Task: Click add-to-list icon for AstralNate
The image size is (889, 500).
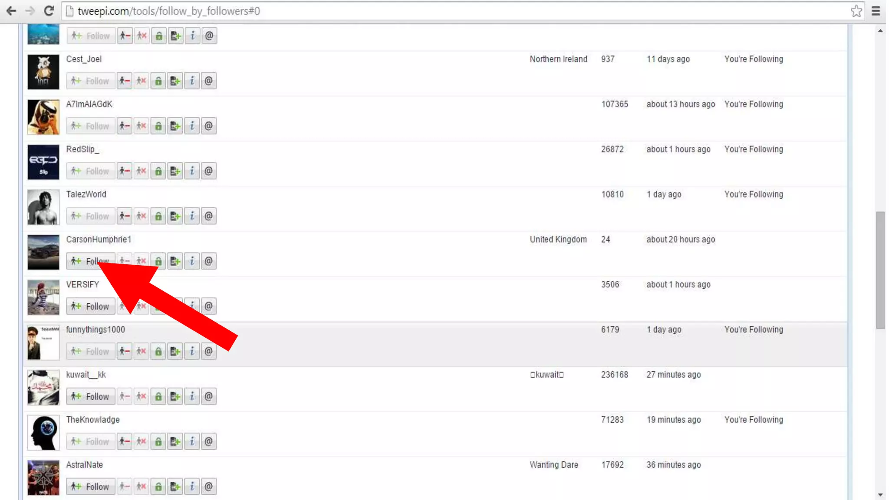Action: point(175,487)
